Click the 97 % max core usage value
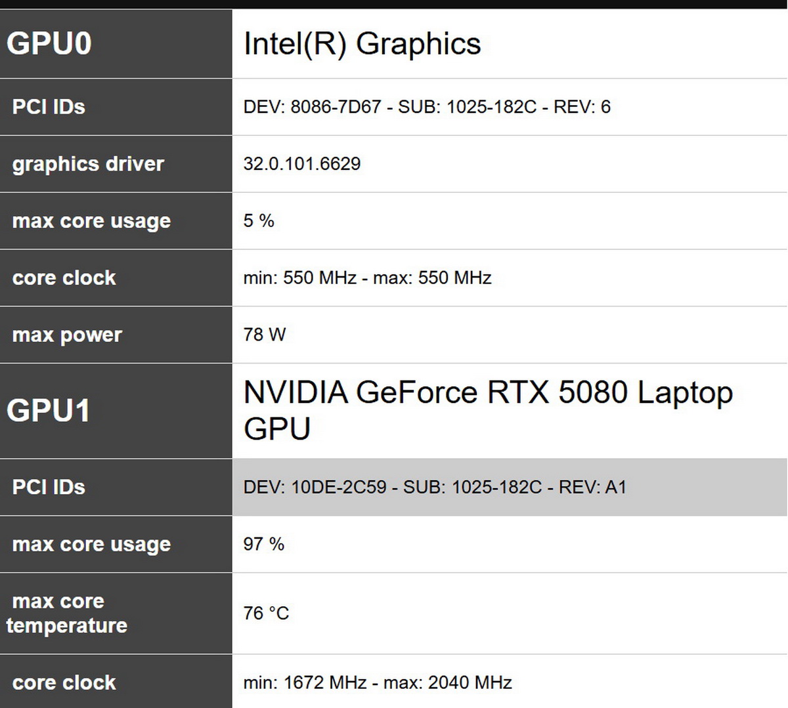The image size is (788, 708). tap(264, 545)
